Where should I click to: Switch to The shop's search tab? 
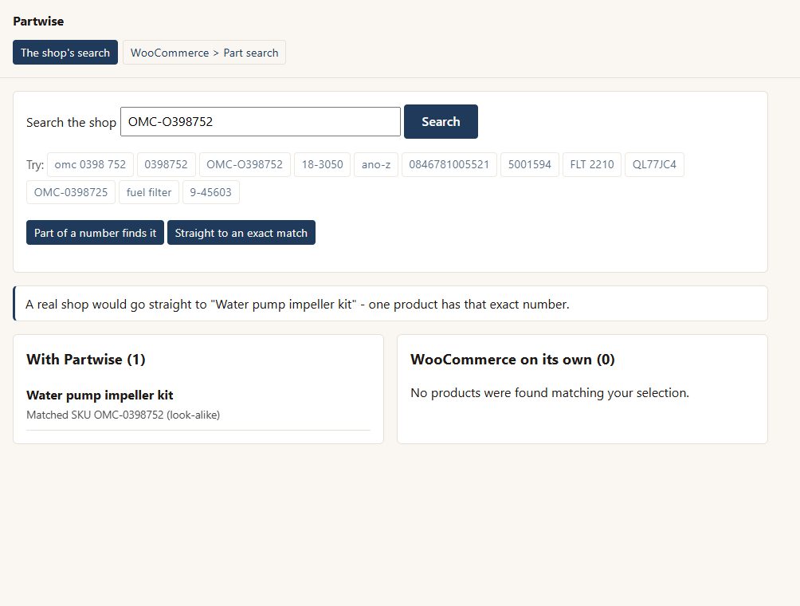click(65, 53)
